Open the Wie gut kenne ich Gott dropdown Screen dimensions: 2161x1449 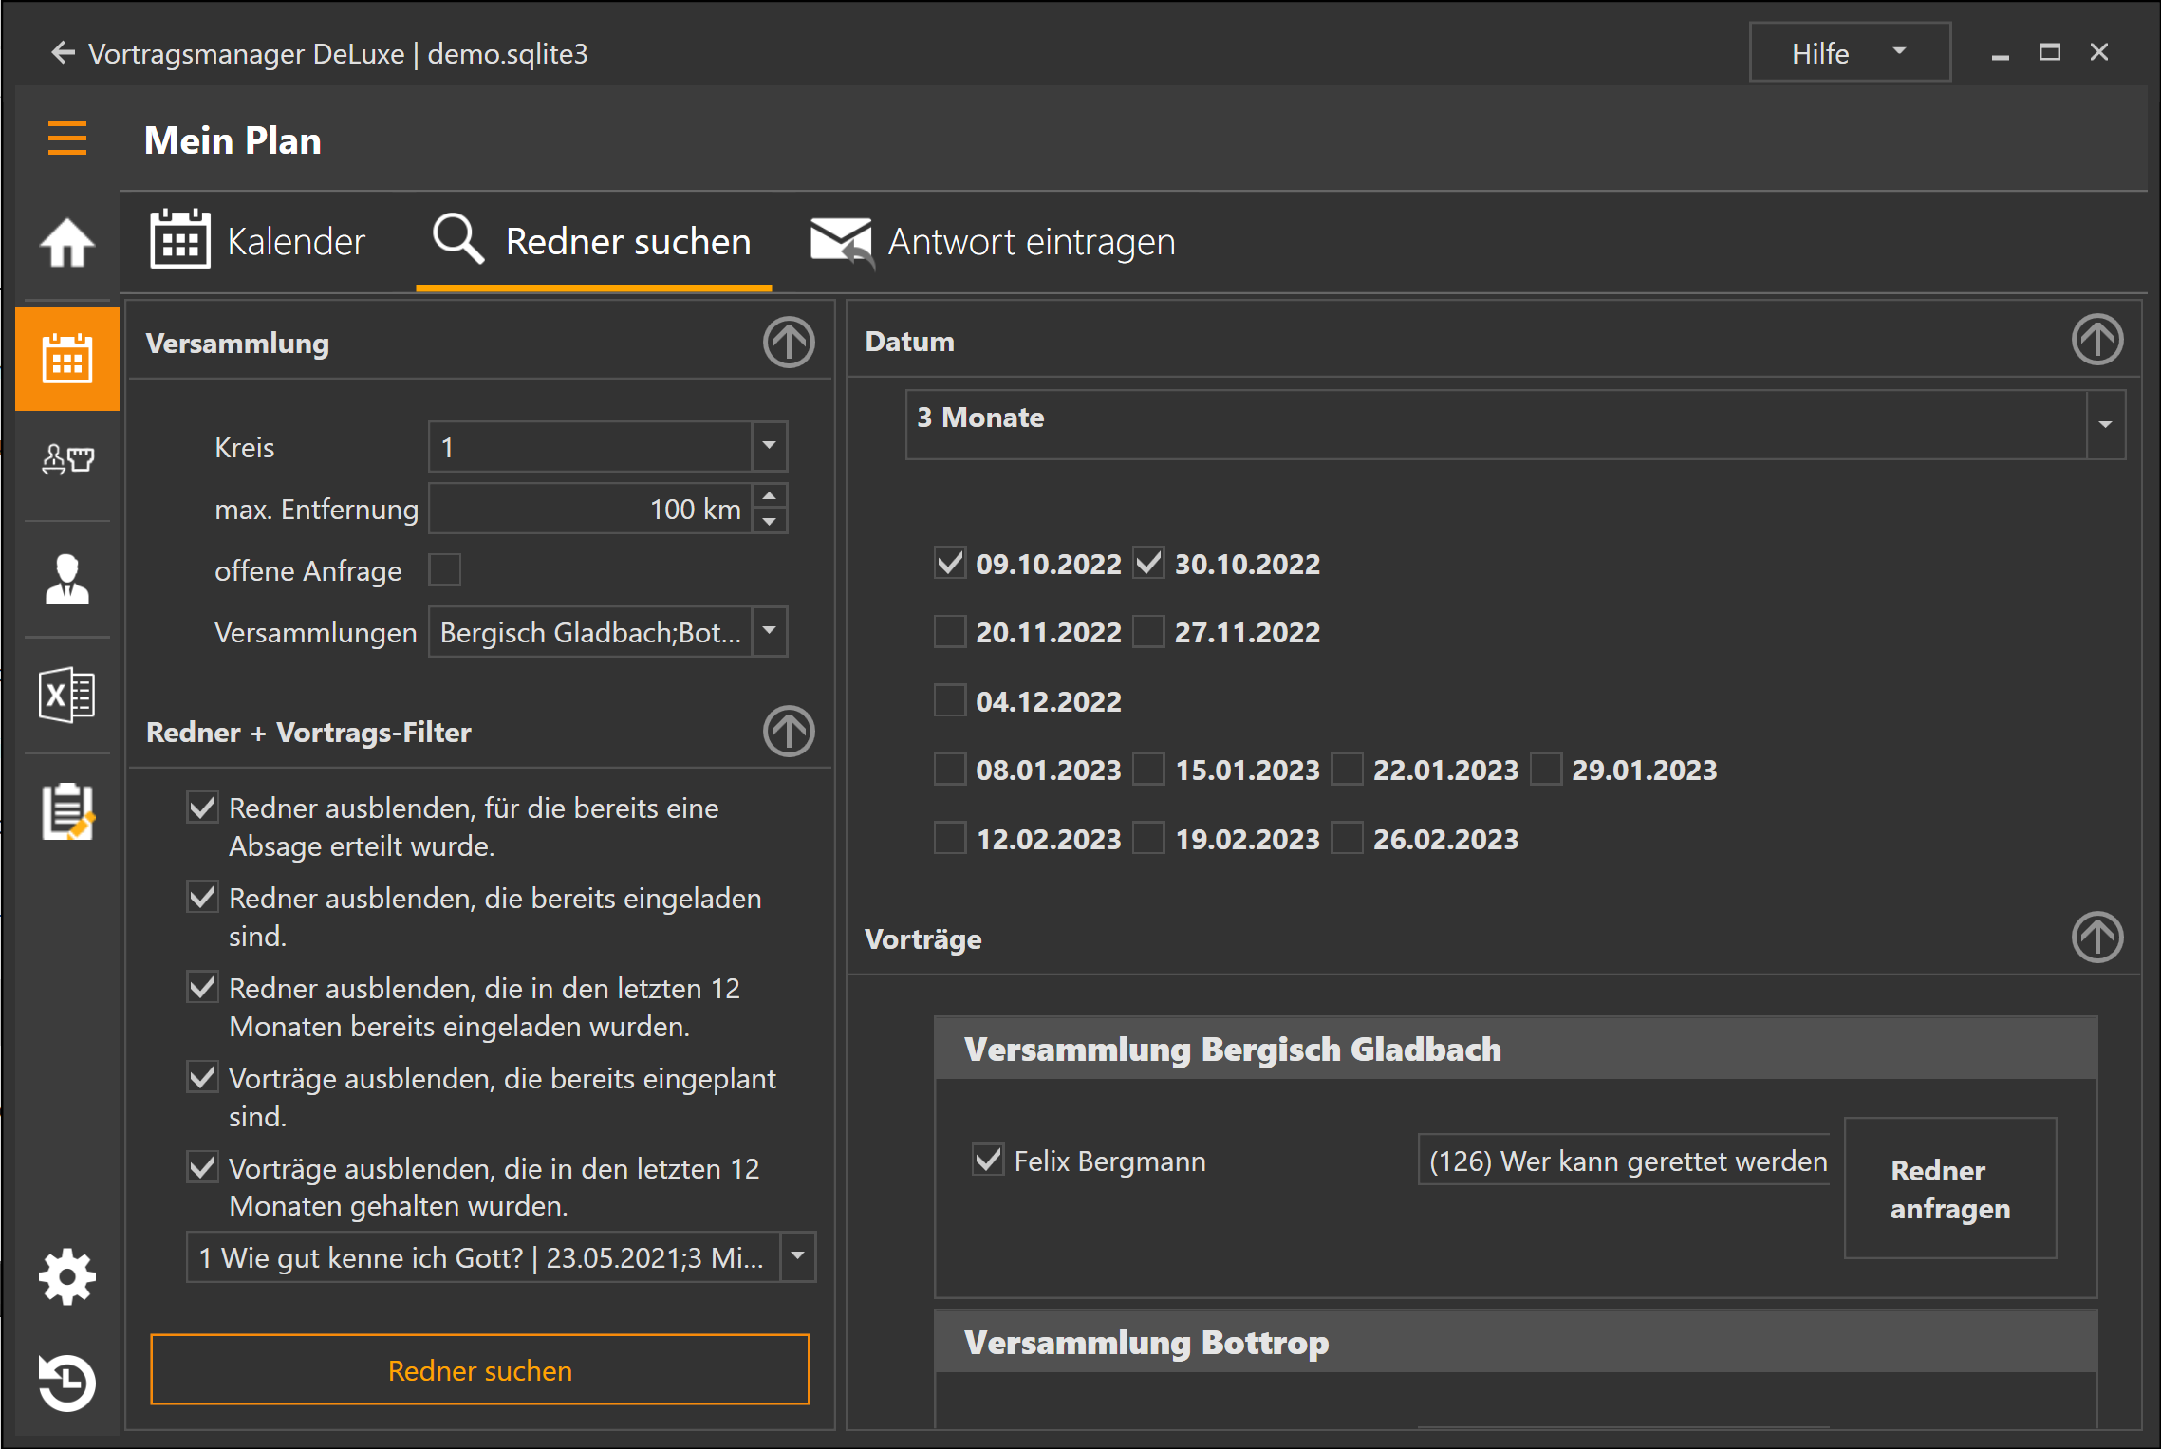coord(798,1256)
